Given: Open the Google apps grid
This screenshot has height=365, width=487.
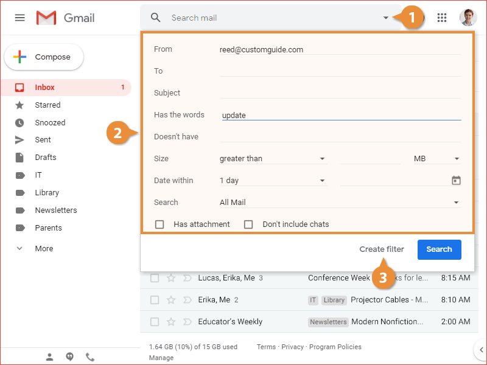Looking at the screenshot, I should [442, 18].
